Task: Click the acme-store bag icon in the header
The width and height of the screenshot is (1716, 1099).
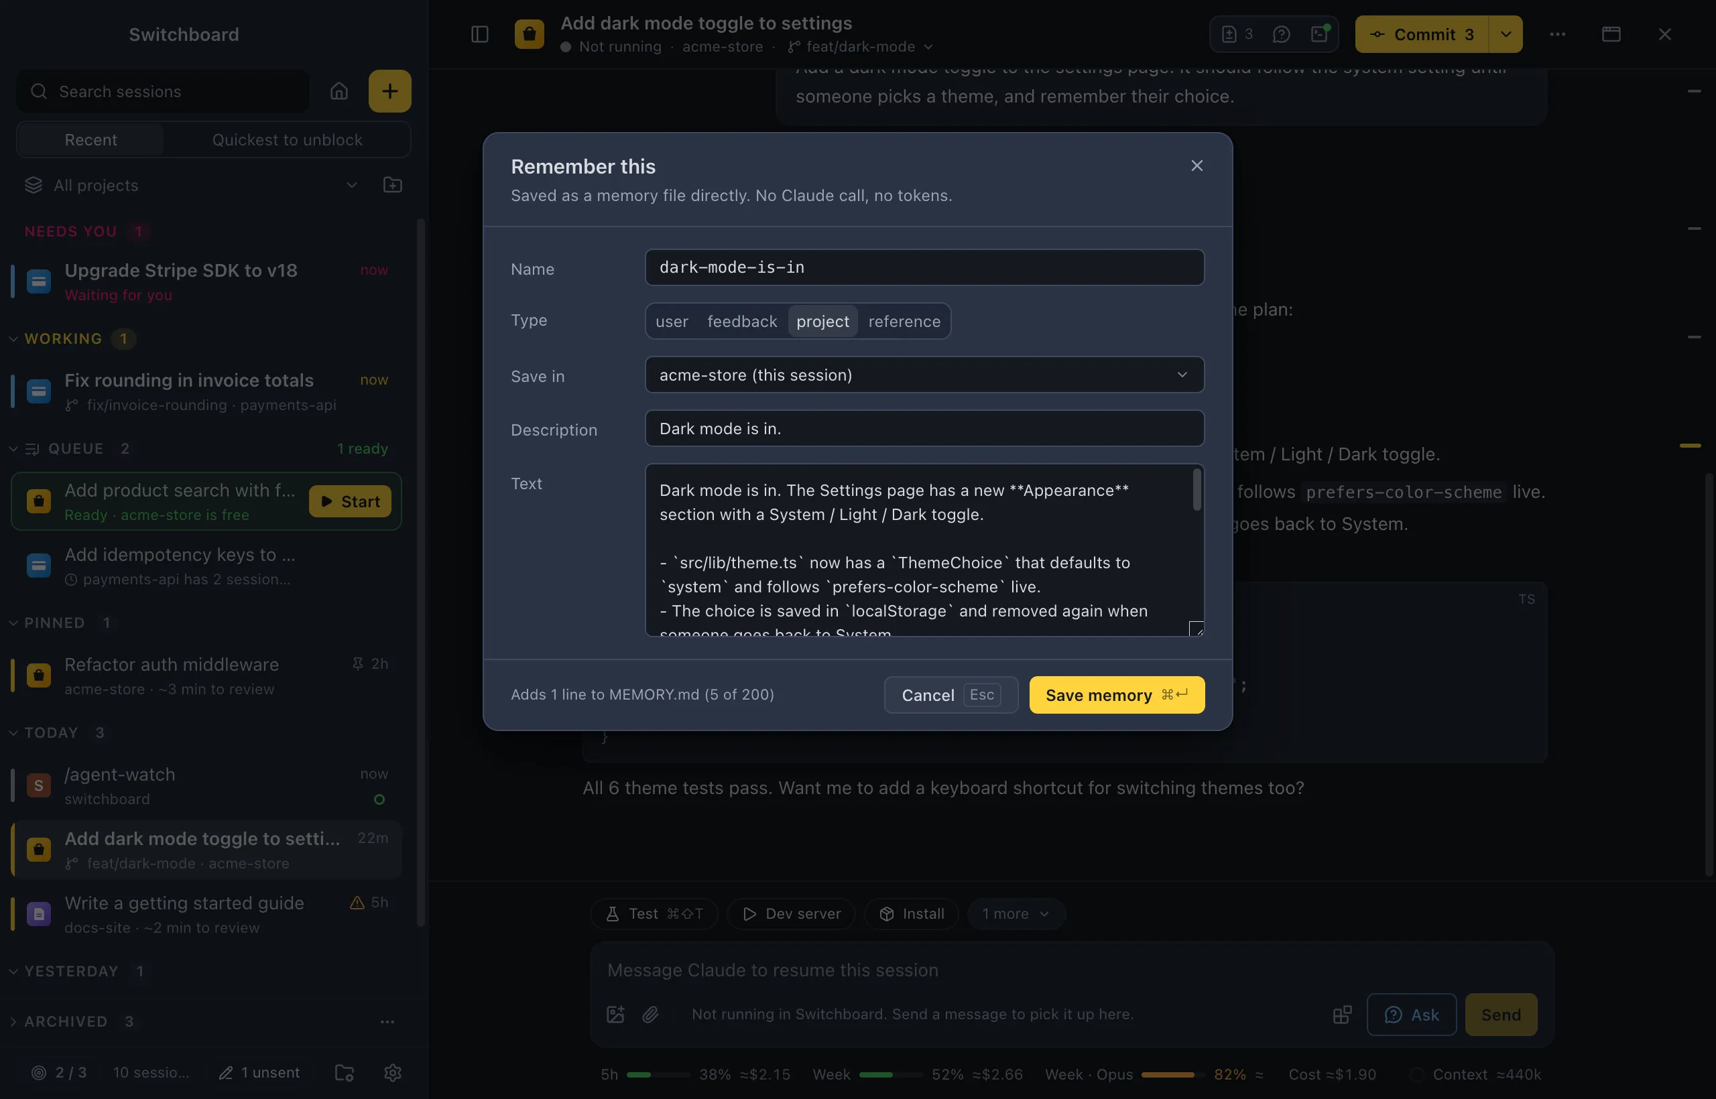Action: point(530,34)
